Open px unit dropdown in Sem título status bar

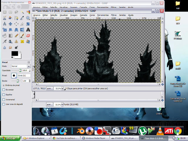pyautogui.click(x=50, y=88)
